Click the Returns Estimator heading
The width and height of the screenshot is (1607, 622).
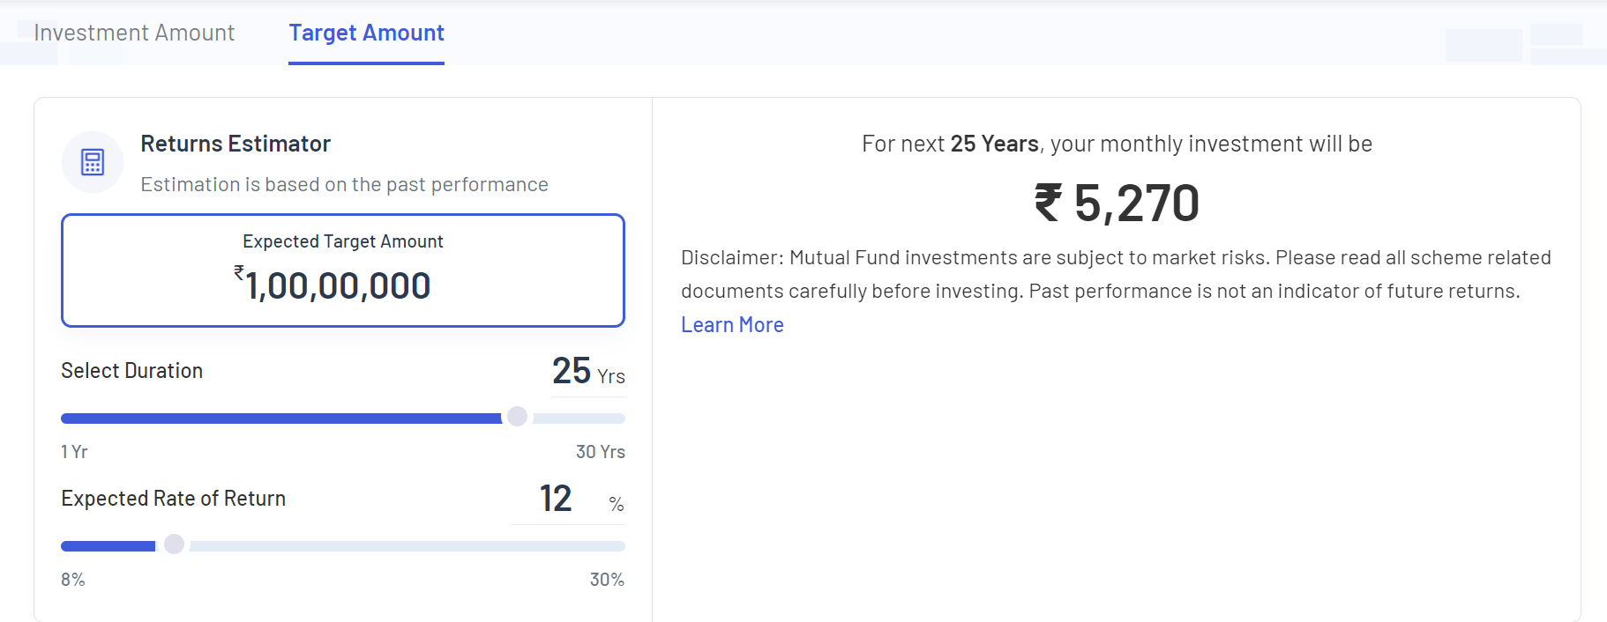pos(235,144)
